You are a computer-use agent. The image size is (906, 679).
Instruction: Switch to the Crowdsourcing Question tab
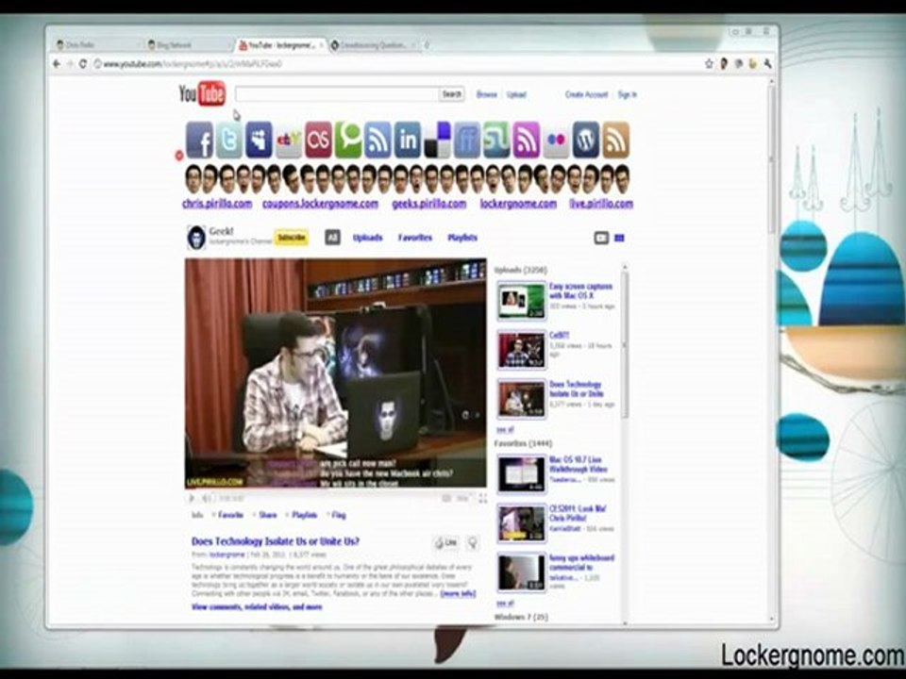[373, 44]
